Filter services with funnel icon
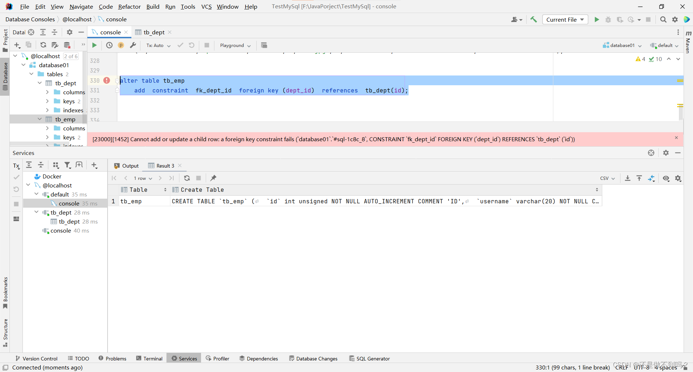This screenshot has width=693, height=372. [67, 165]
